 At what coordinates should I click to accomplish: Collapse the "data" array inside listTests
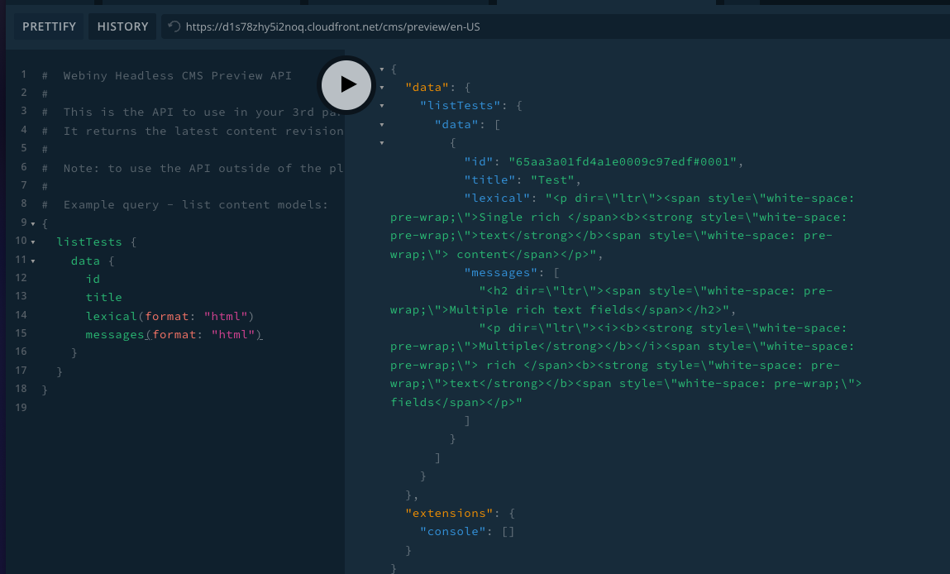(382, 124)
